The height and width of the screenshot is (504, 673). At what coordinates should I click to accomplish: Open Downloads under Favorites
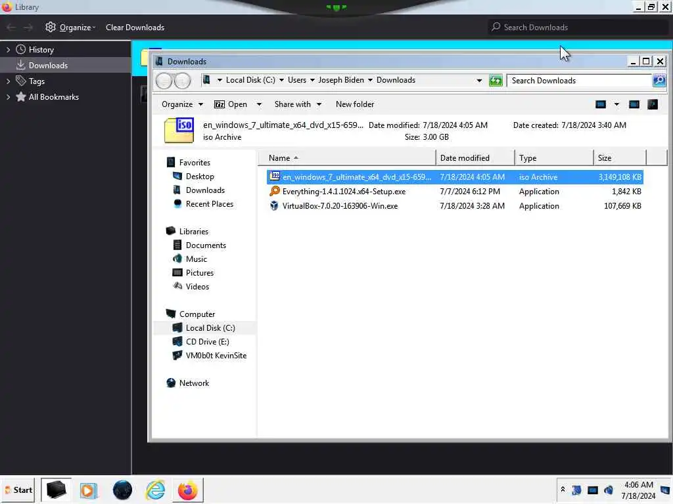coord(205,190)
